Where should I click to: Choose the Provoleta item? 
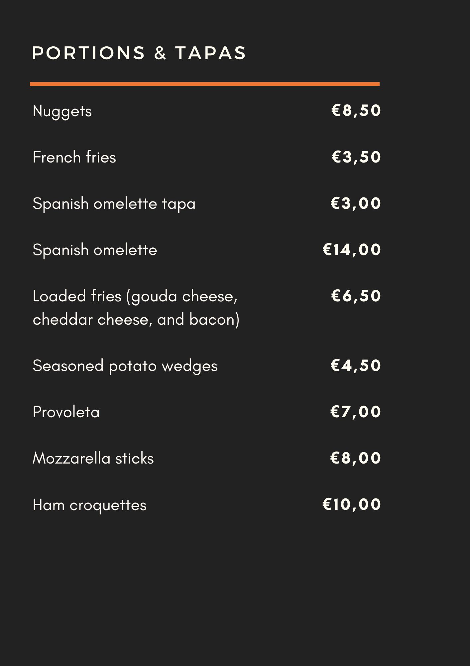pyautogui.click(x=66, y=412)
